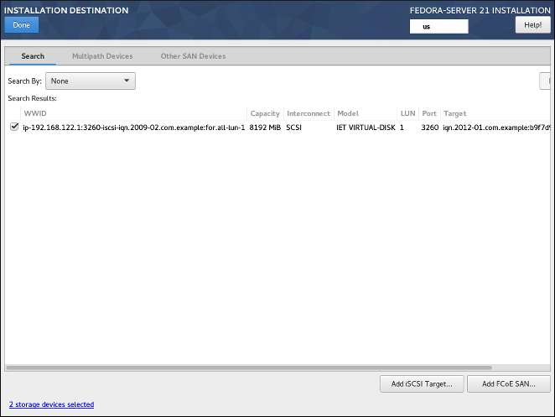
Task: Click Add iSCSI Target... button
Action: click(422, 384)
